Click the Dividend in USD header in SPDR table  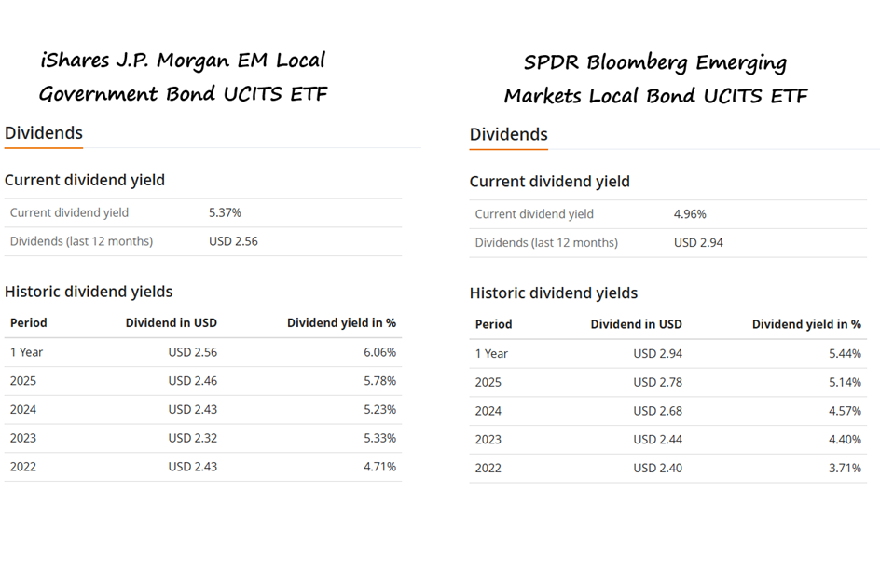636,324
